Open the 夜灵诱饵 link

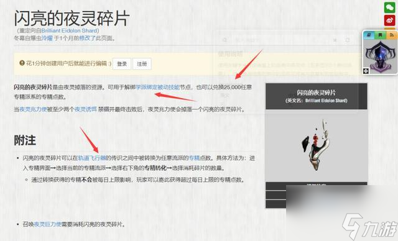point(86,109)
